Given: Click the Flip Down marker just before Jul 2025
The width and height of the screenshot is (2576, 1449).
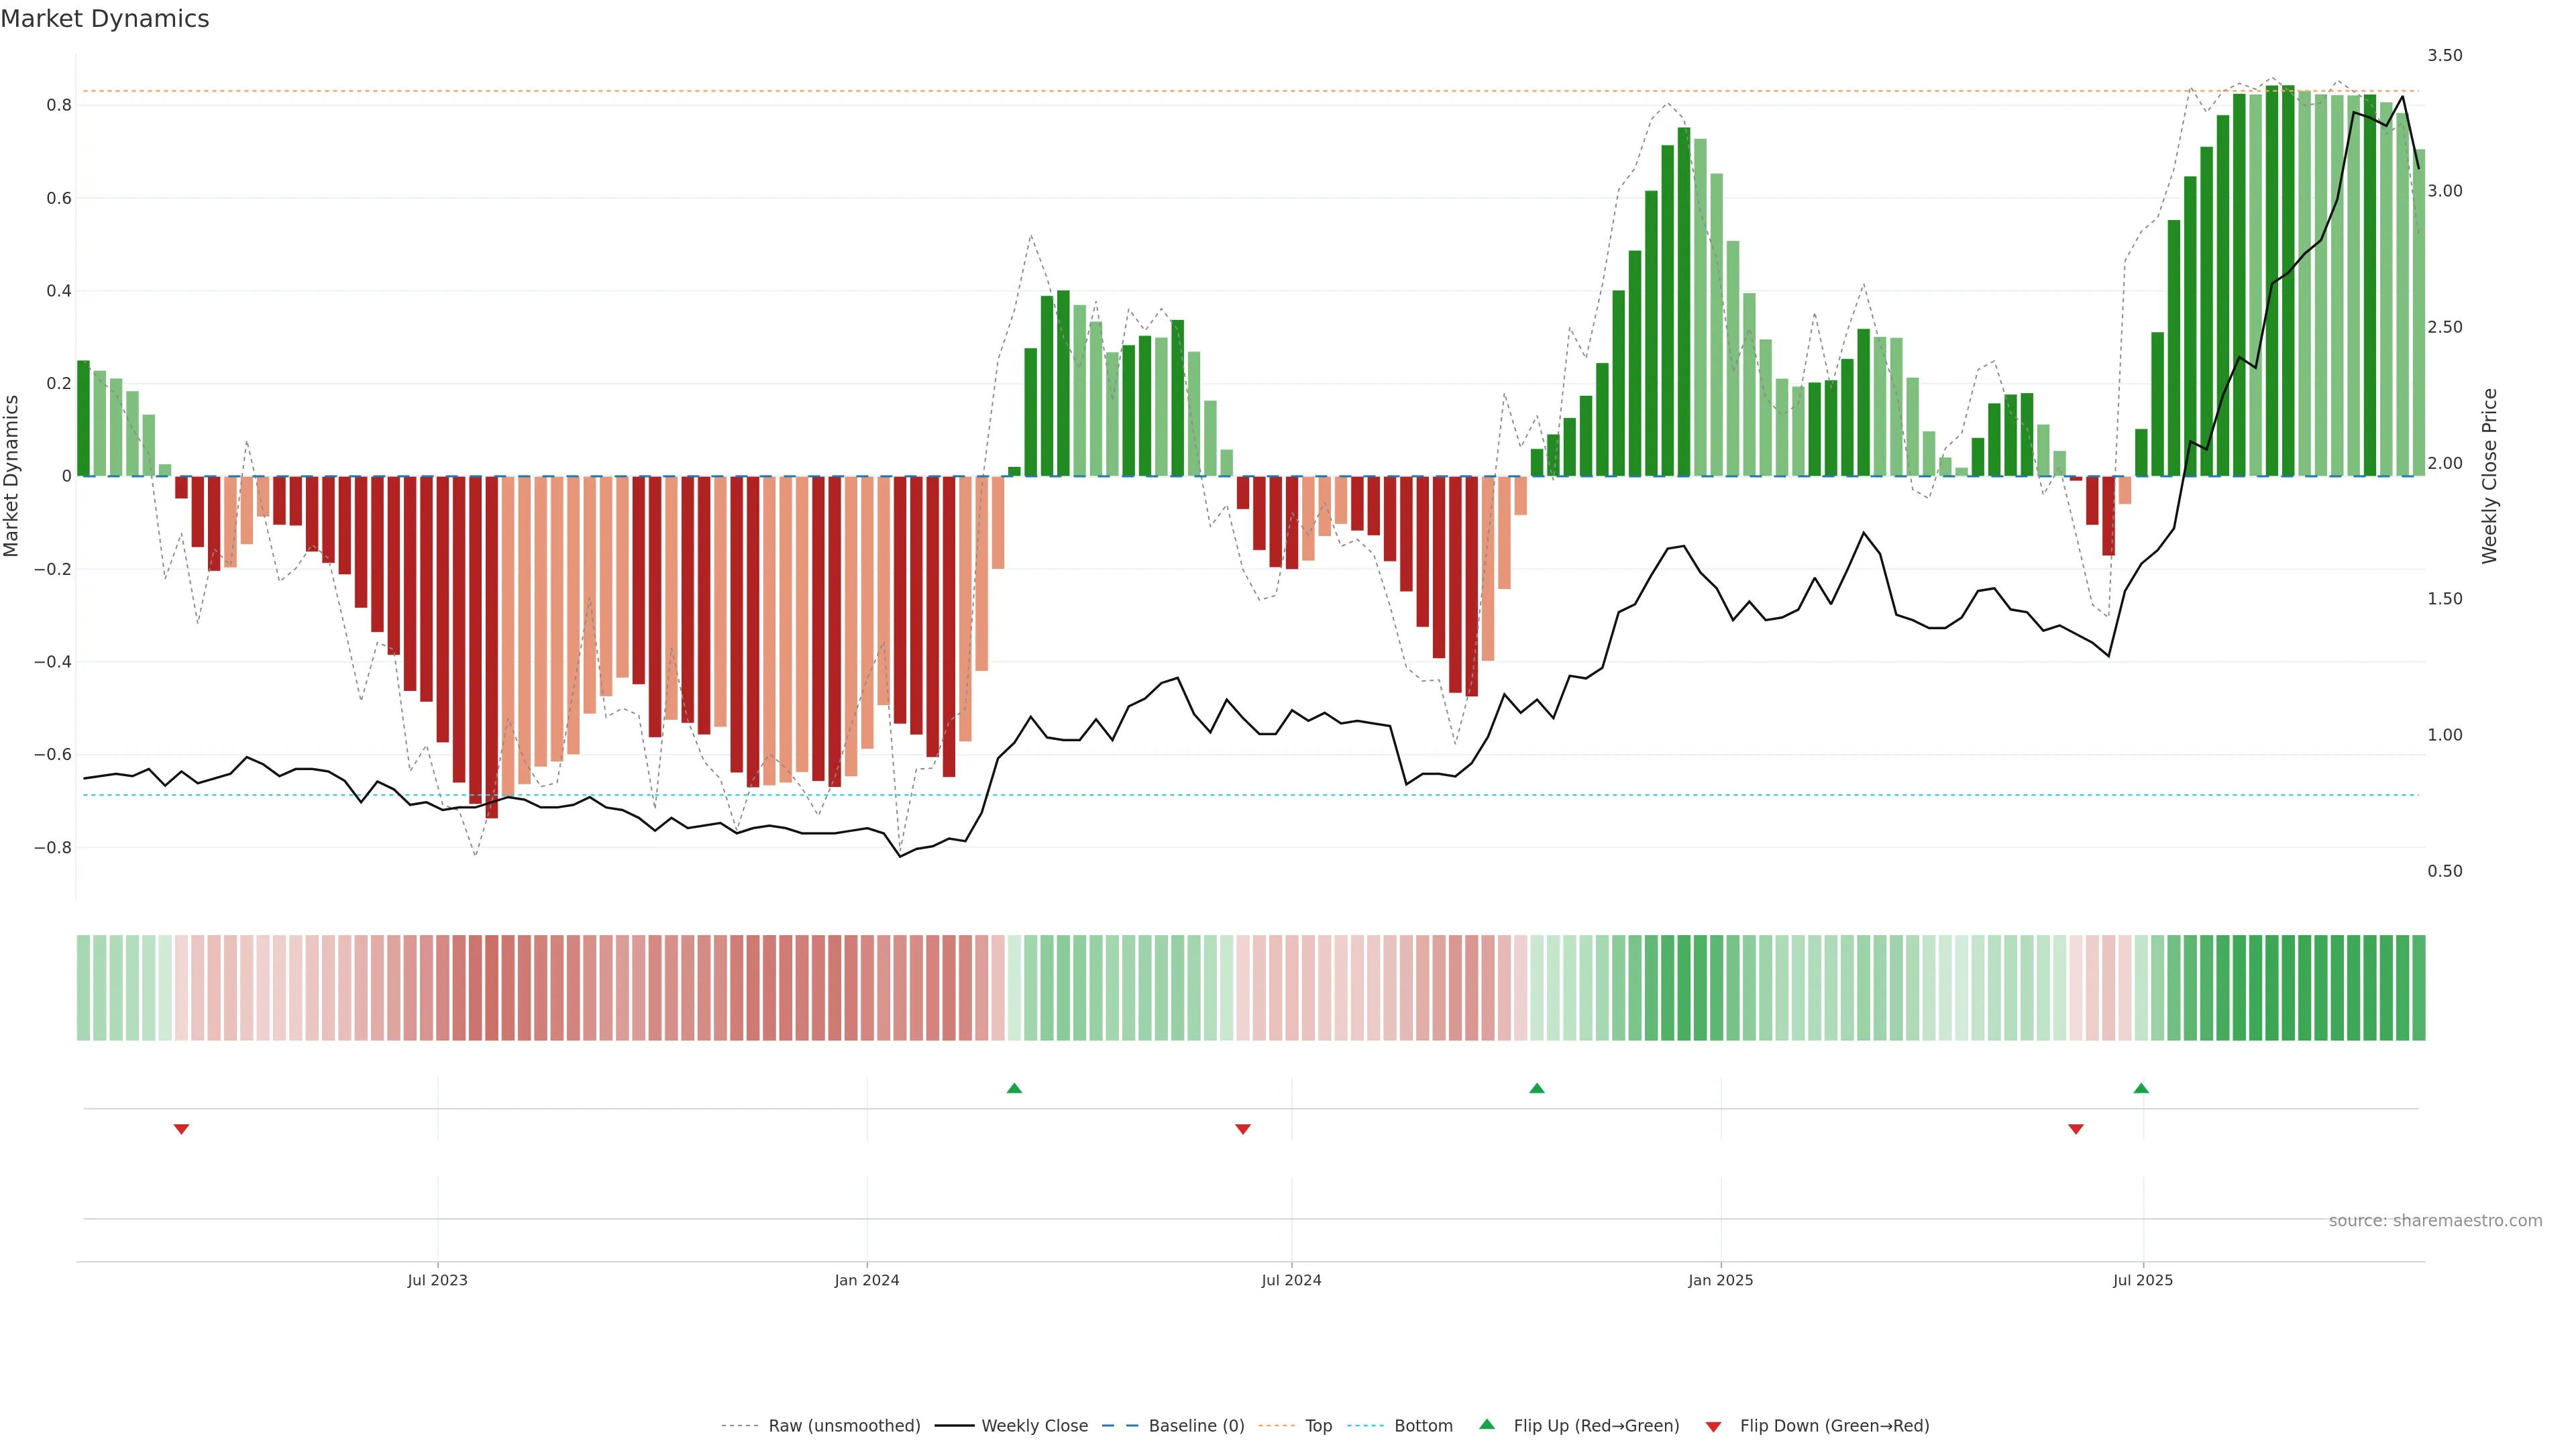Looking at the screenshot, I should pos(2076,1129).
